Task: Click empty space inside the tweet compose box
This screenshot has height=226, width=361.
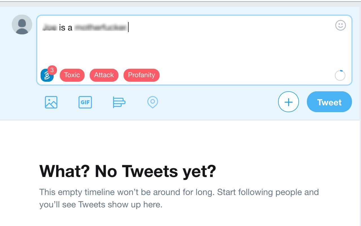Action: tap(197, 48)
